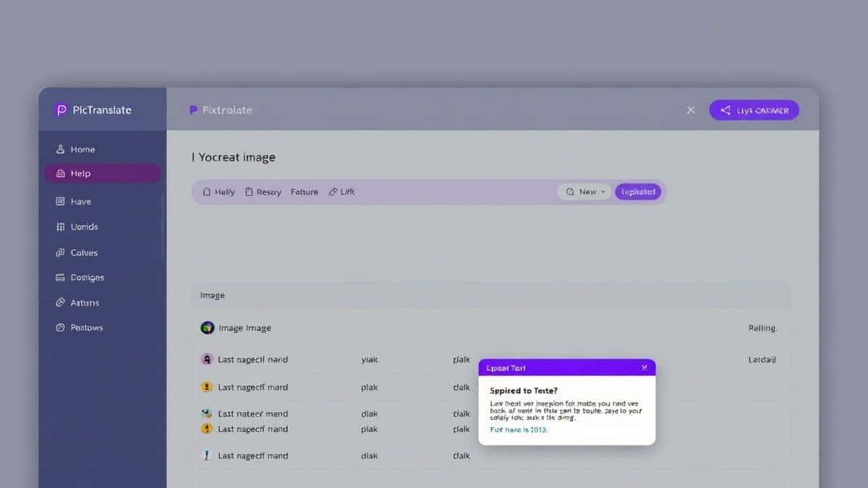The image size is (868, 488).
Task: Click the 'Image Image' row label
Action: click(x=244, y=328)
